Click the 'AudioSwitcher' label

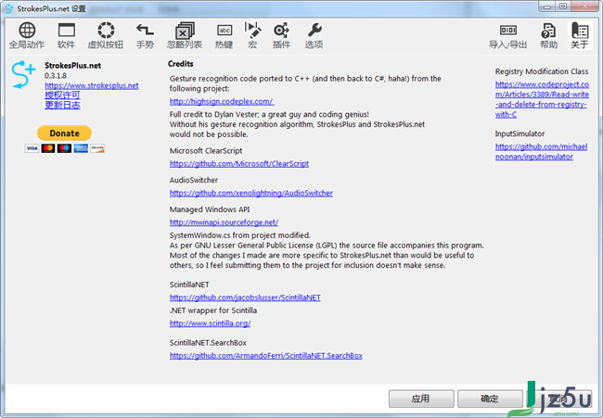click(x=194, y=180)
